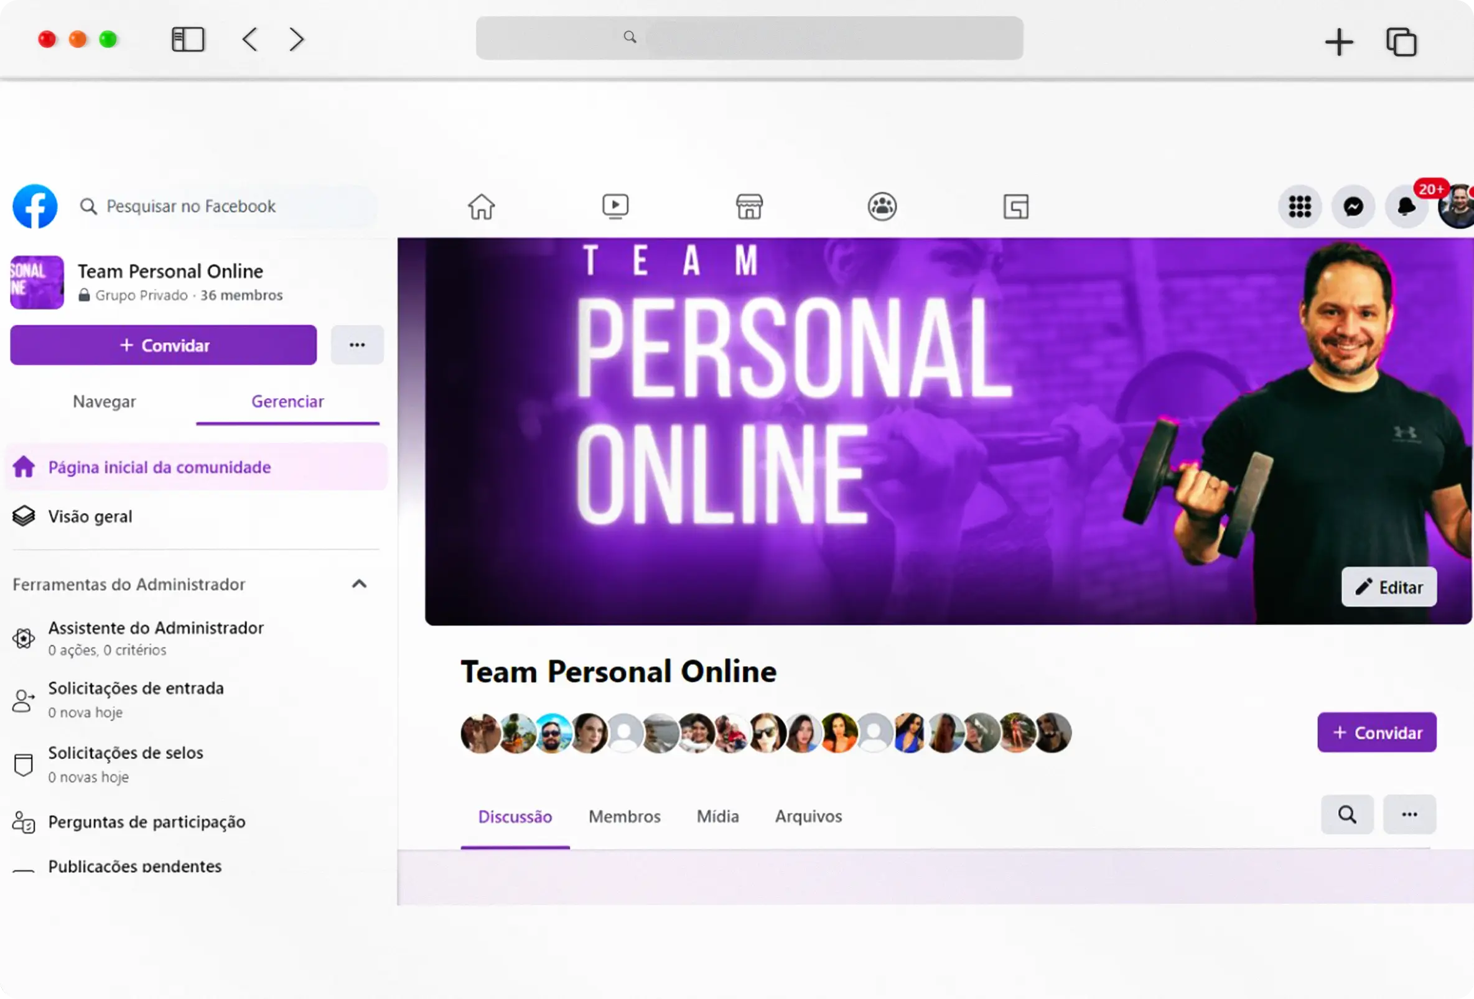
Task: Open the Marketplace storefront icon
Action: click(x=749, y=206)
